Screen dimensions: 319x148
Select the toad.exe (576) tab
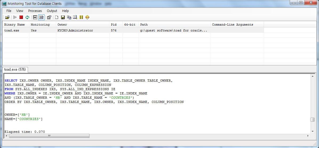(x=15, y=70)
